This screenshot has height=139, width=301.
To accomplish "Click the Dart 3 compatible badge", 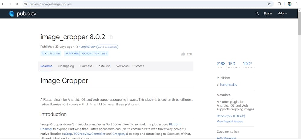I will (x=107, y=47).
